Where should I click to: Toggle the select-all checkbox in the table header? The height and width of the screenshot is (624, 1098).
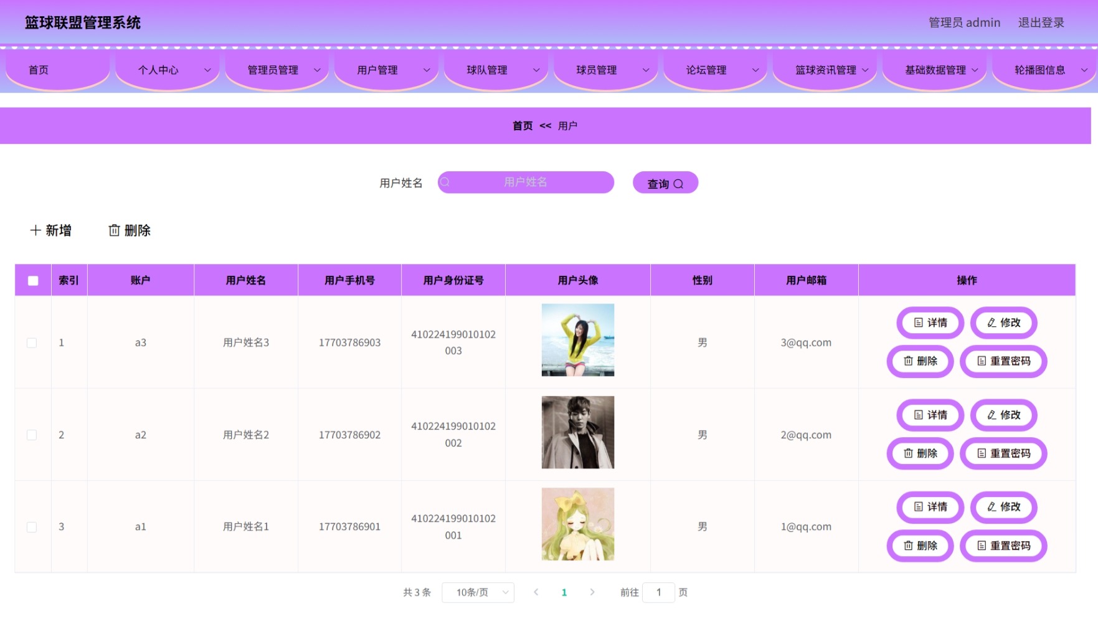(33, 280)
